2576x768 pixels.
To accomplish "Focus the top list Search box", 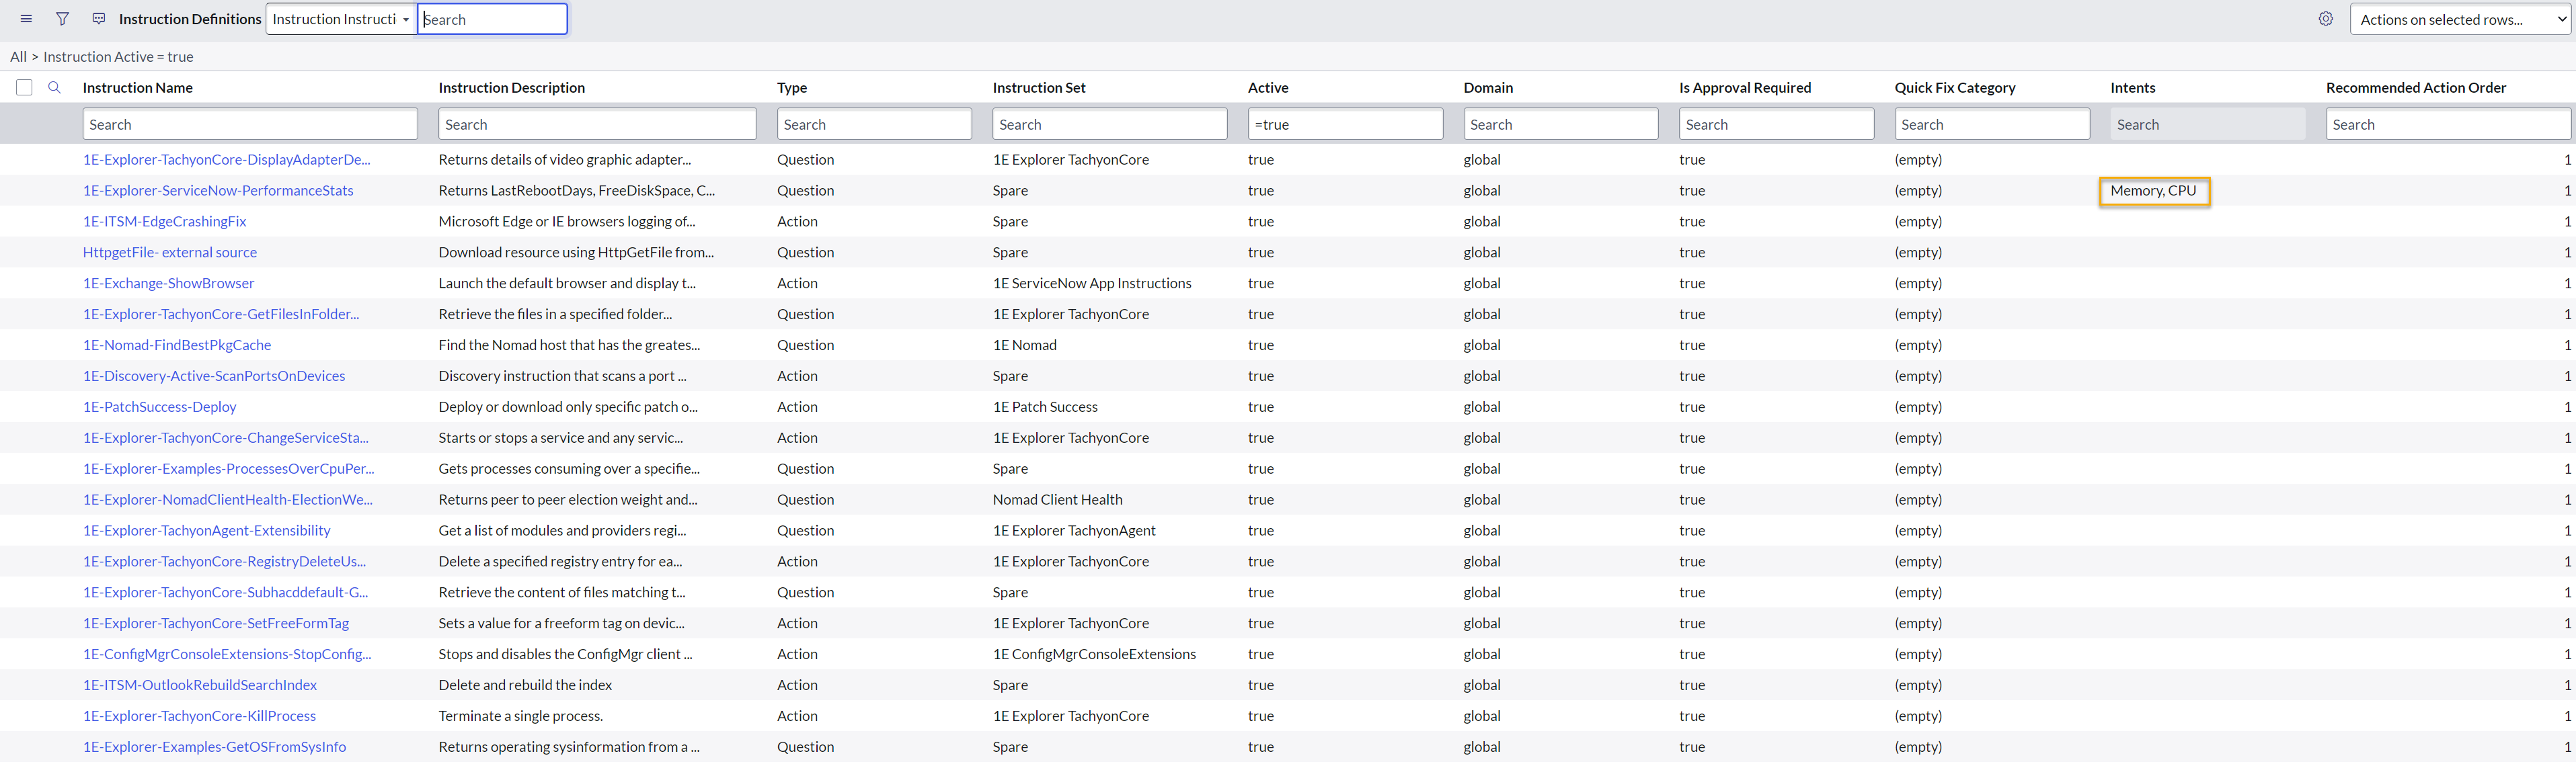I will point(492,19).
